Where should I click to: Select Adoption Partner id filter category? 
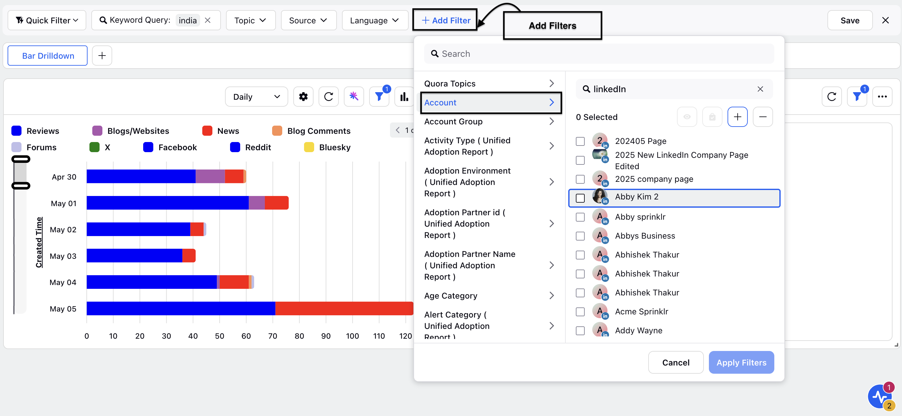pos(489,224)
